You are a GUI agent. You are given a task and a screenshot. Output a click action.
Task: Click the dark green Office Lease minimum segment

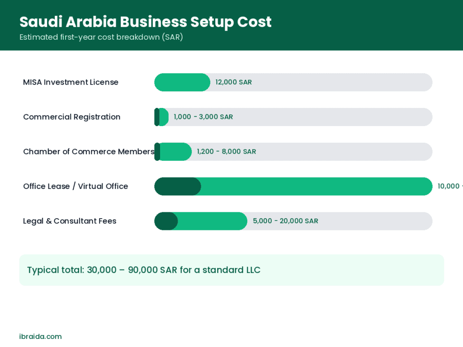coord(178,187)
